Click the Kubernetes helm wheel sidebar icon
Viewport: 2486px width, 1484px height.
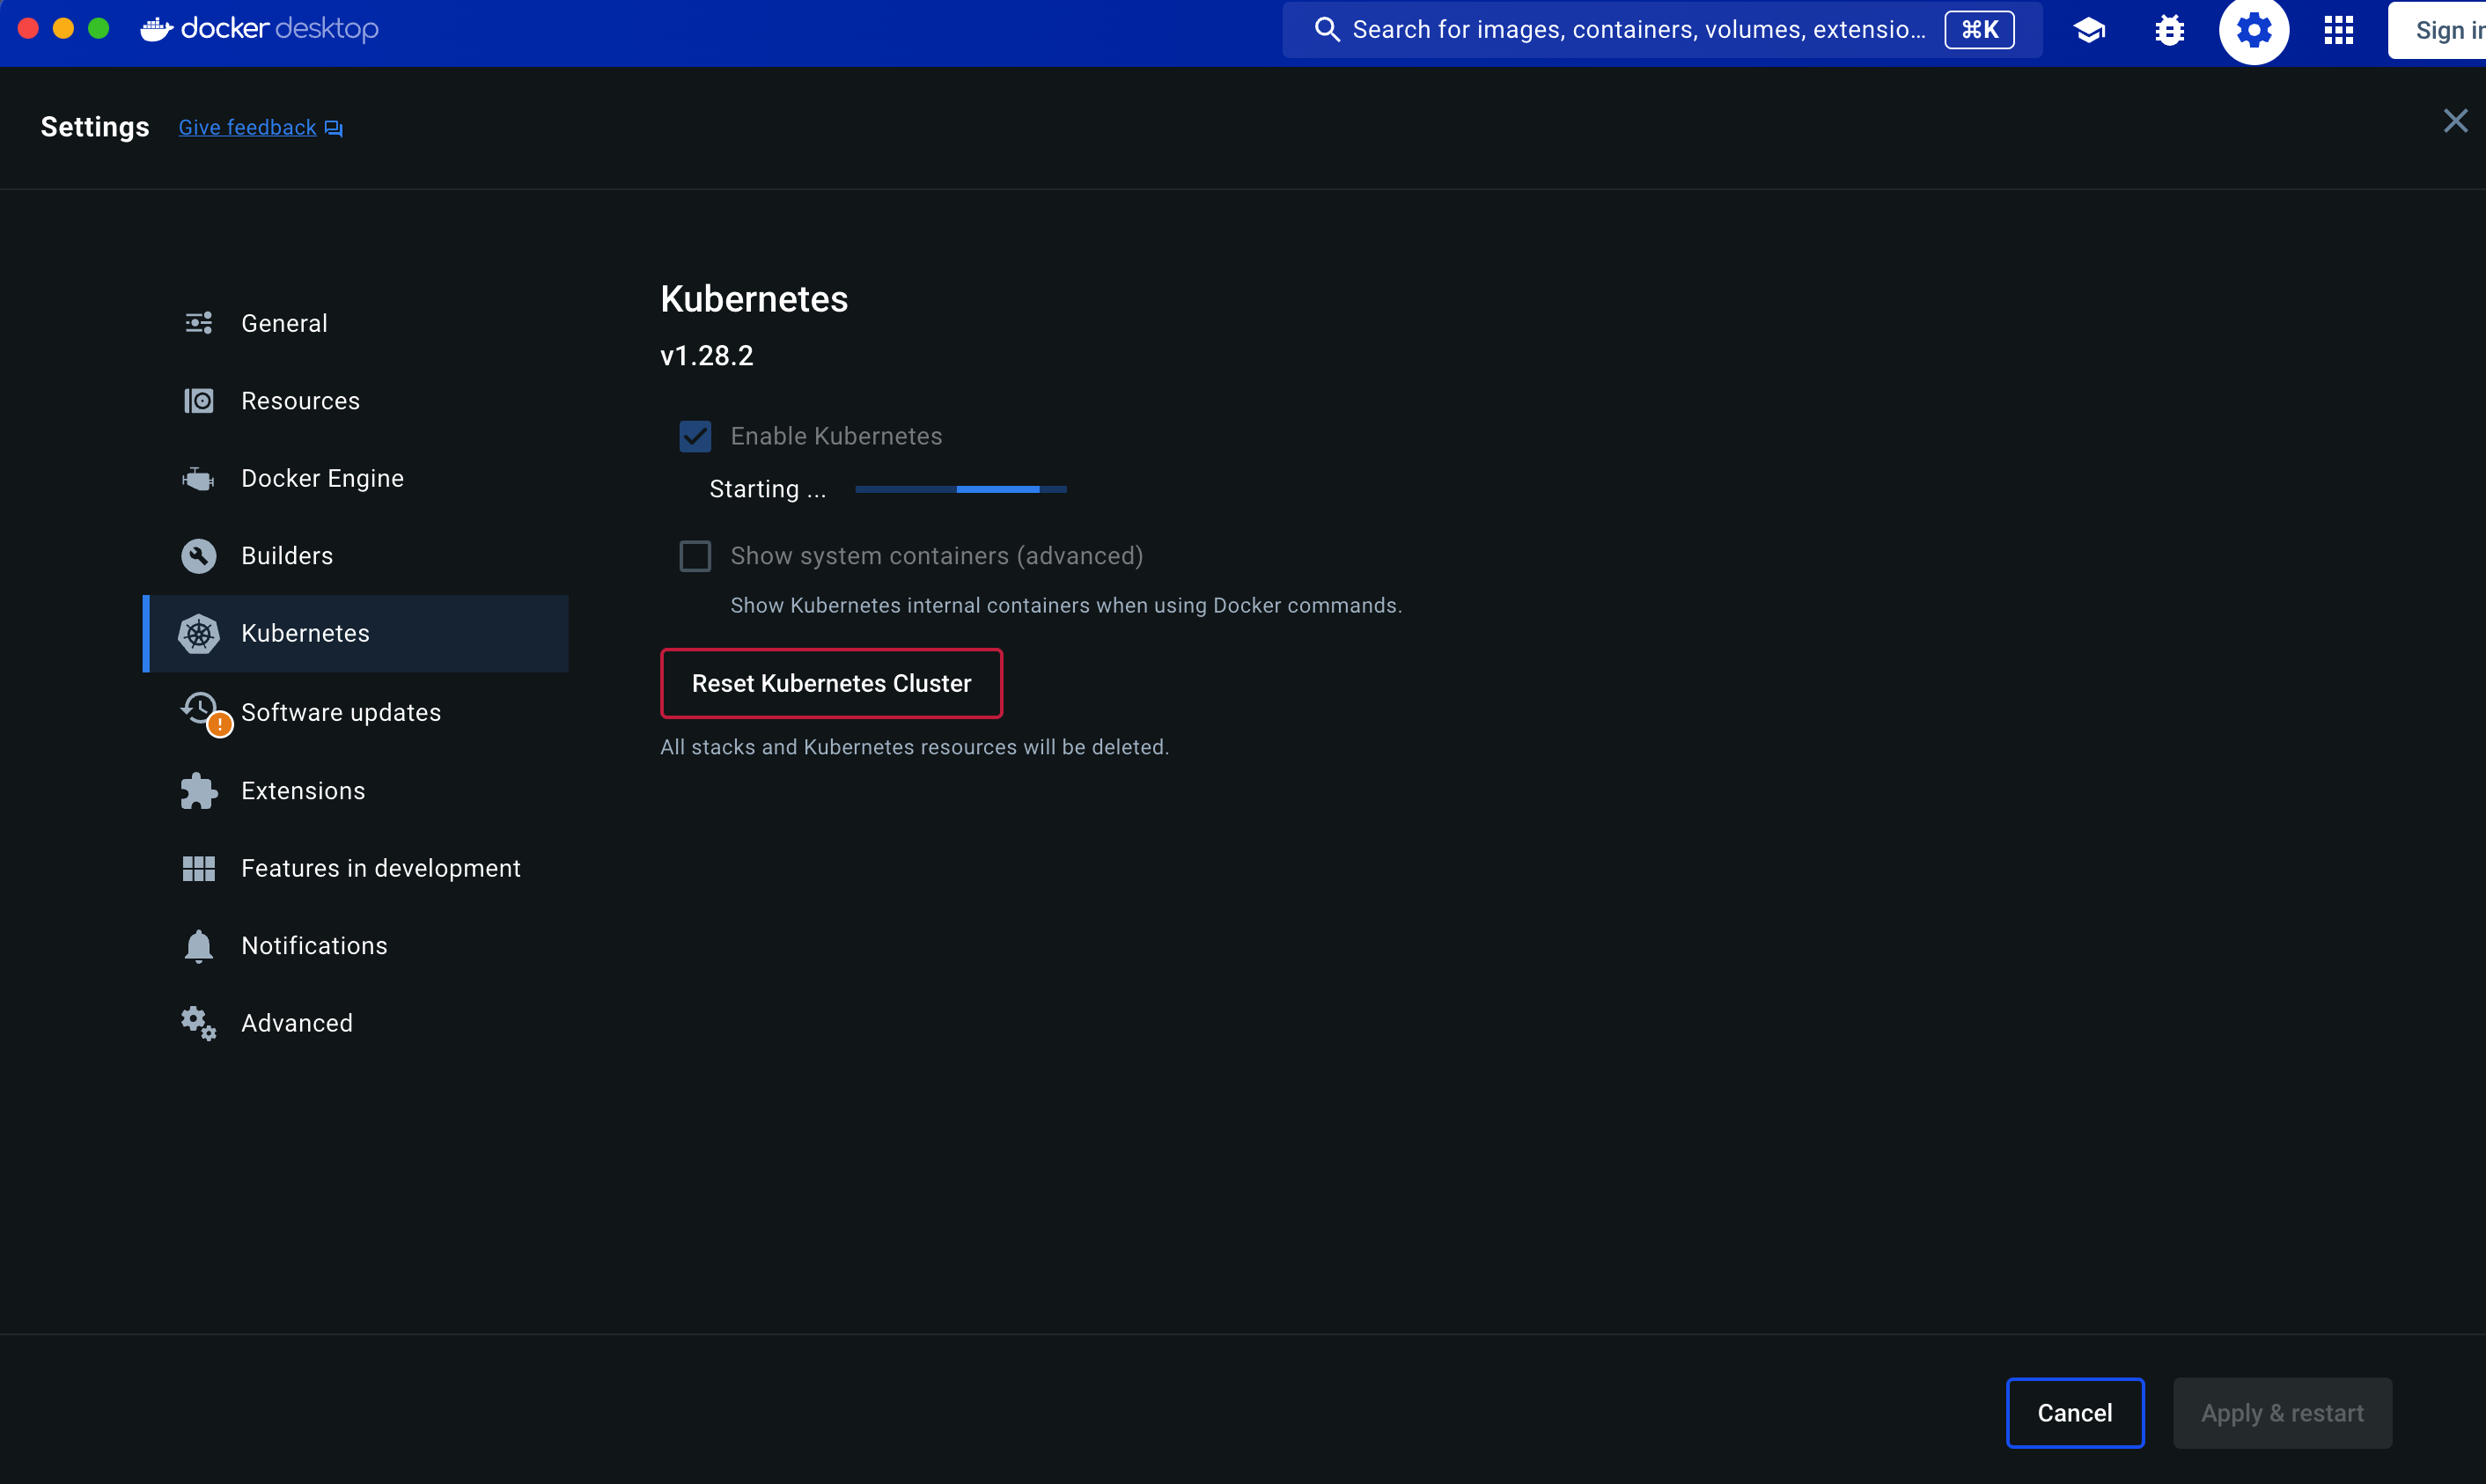point(198,634)
